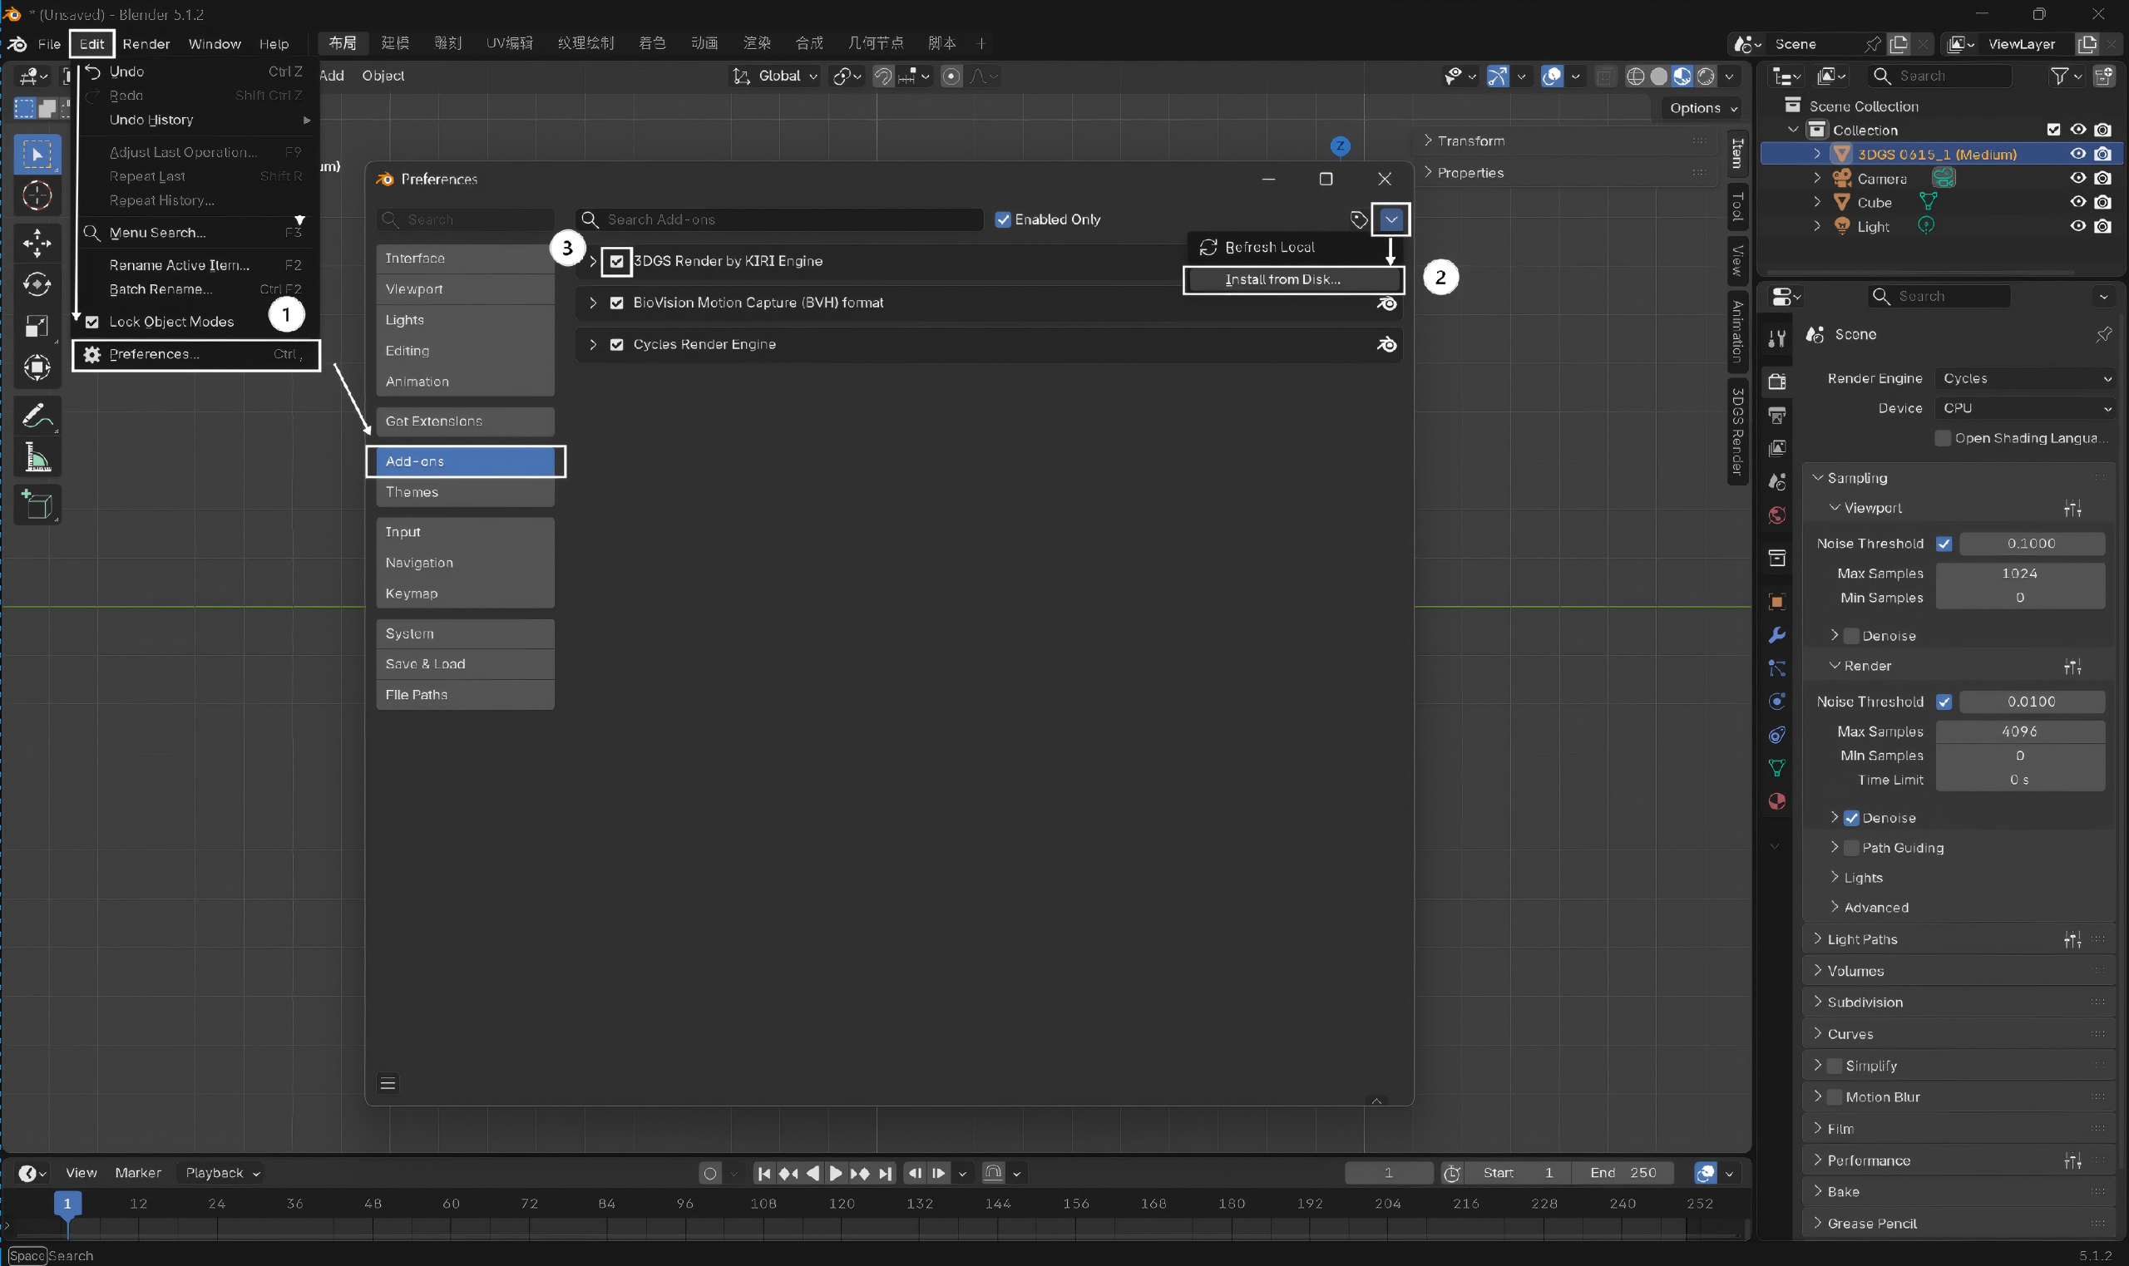
Task: Expand the Cycles Render Engine entry
Action: coord(593,345)
